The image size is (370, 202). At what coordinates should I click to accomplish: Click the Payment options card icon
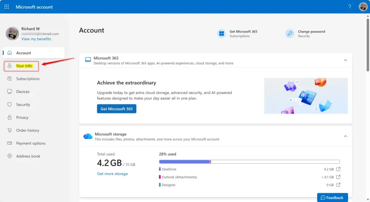coord(9,143)
